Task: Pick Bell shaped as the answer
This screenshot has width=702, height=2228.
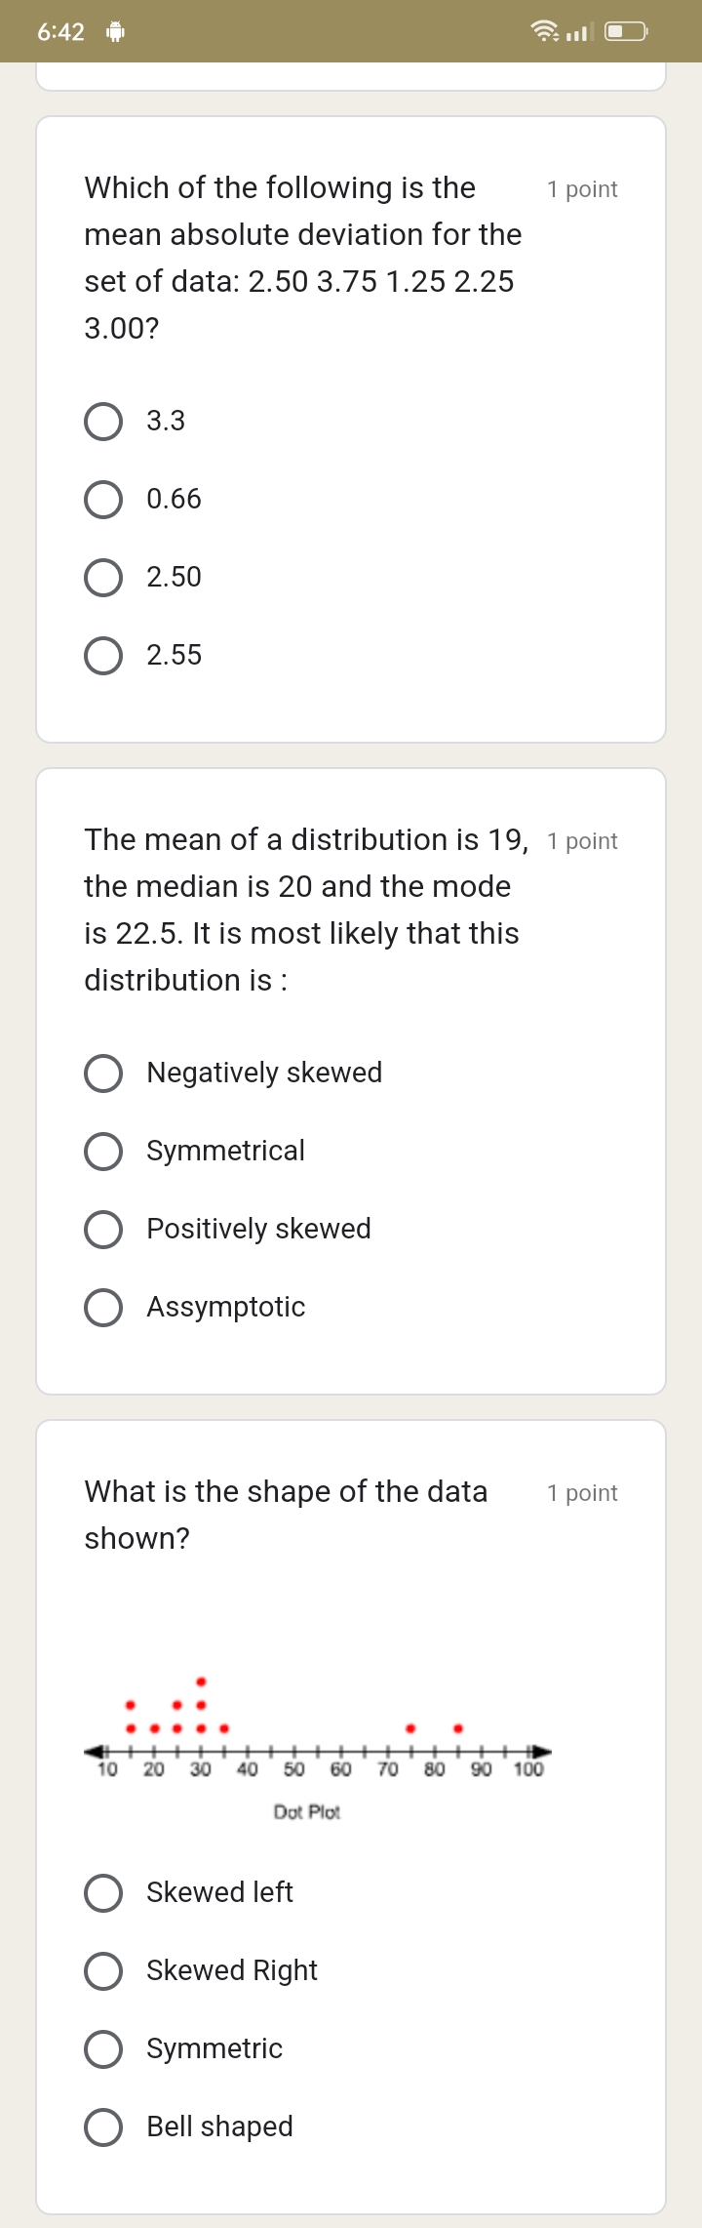Action: point(102,2127)
